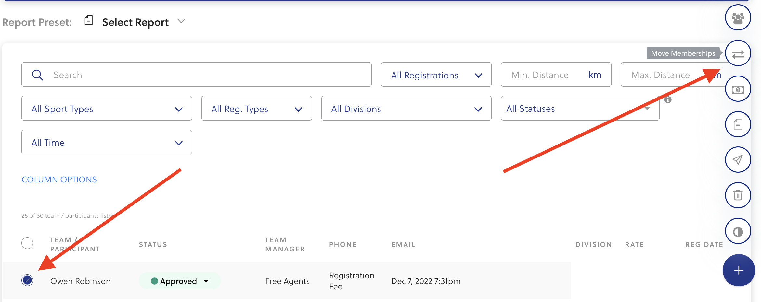Click the paper plane send icon
The image size is (761, 302).
[738, 160]
